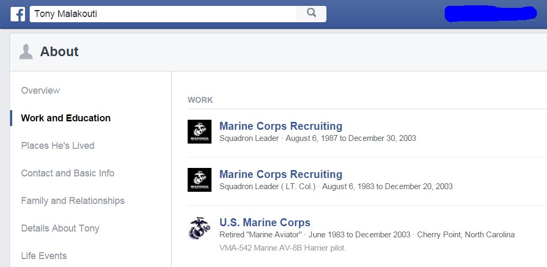Click first Marine Corps Recruiting logo thumbnail
This screenshot has width=547, height=267.
(199, 131)
